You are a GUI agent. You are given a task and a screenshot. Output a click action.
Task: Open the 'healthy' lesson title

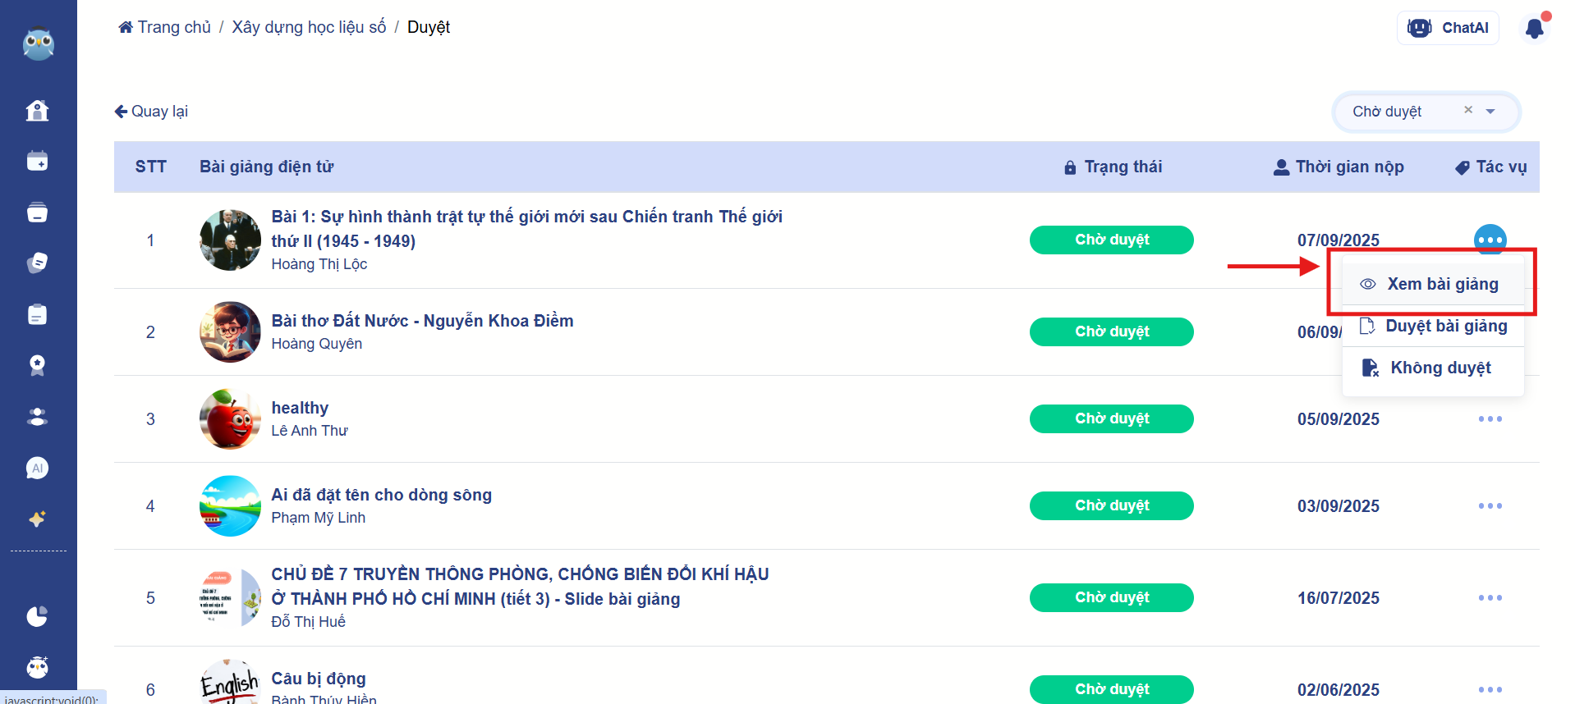pyautogui.click(x=300, y=408)
